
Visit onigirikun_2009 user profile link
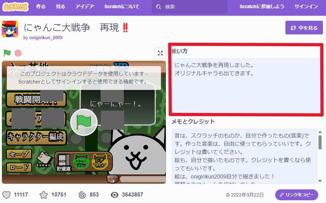46,37
